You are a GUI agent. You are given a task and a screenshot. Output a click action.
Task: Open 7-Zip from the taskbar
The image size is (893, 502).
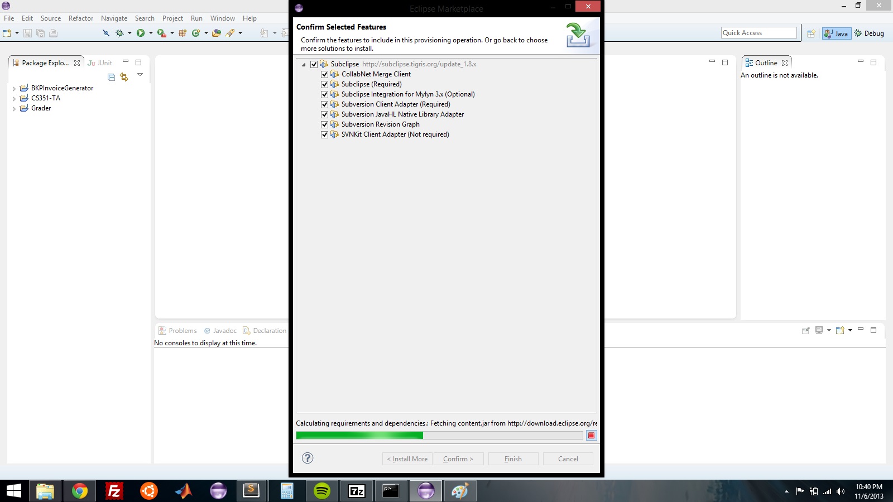[x=357, y=491]
